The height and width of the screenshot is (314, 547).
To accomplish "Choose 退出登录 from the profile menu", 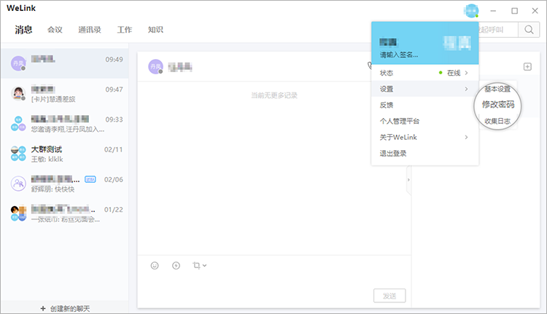I will [393, 153].
